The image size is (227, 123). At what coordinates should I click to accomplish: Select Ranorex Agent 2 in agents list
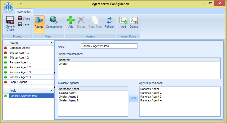click(31, 67)
